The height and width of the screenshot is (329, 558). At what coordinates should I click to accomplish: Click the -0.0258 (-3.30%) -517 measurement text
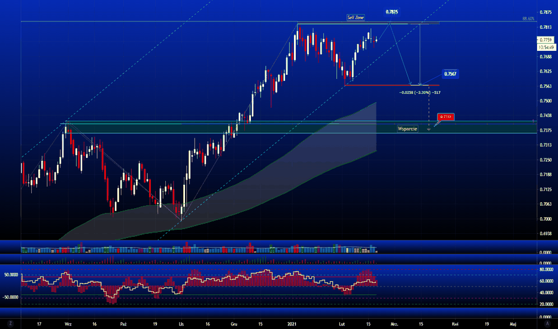(420, 93)
